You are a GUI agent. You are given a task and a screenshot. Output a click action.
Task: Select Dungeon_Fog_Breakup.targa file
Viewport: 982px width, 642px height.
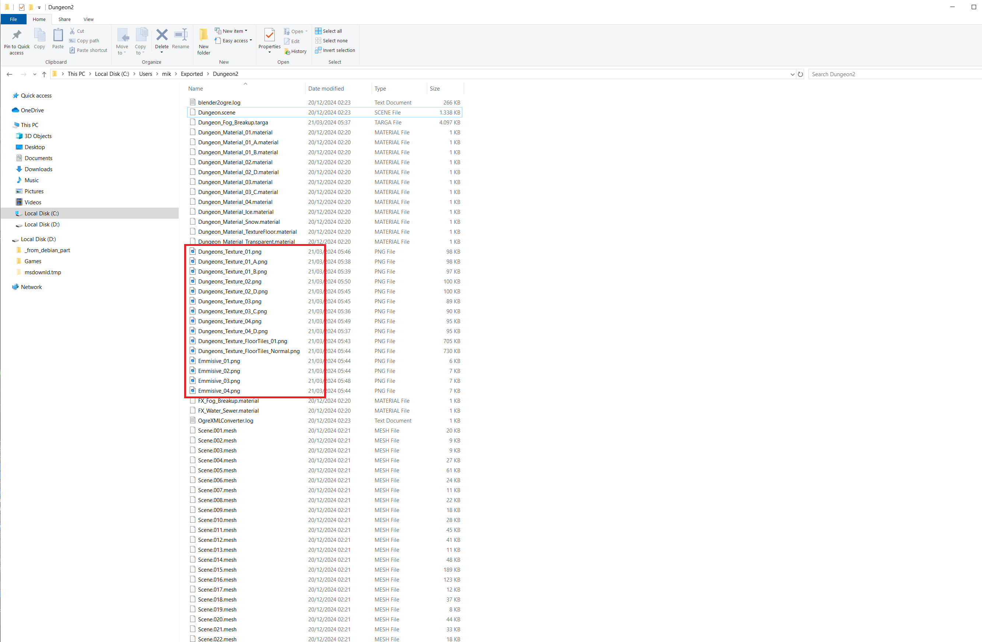click(x=325, y=123)
